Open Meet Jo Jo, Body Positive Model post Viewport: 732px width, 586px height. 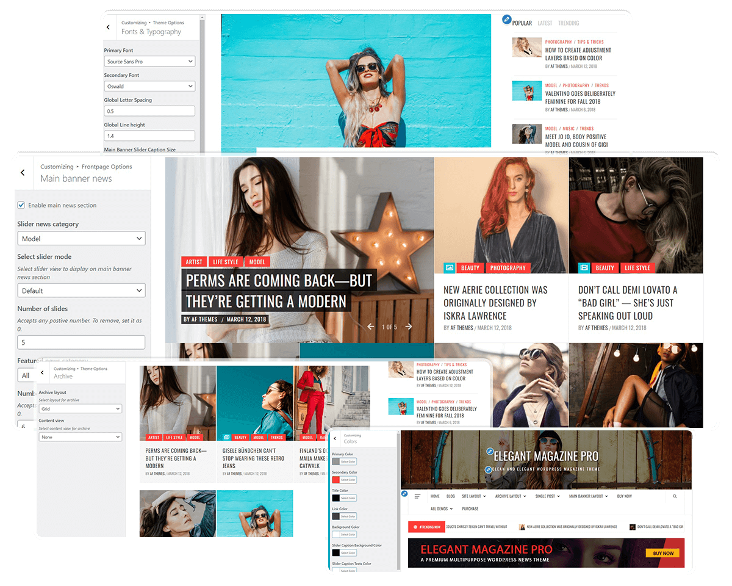[575, 141]
